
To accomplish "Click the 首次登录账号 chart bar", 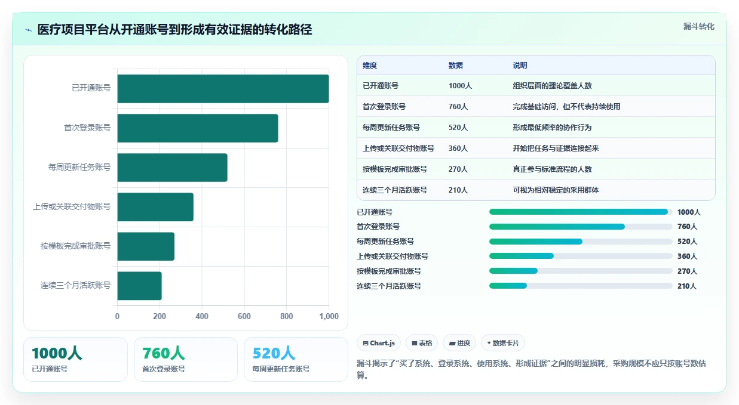I will [198, 128].
